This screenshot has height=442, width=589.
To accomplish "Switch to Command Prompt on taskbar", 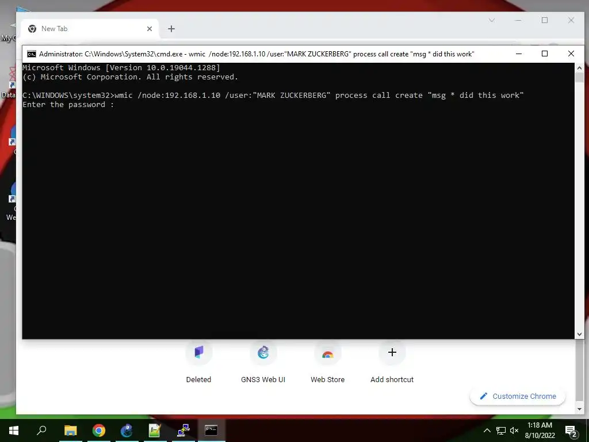I will (212, 430).
